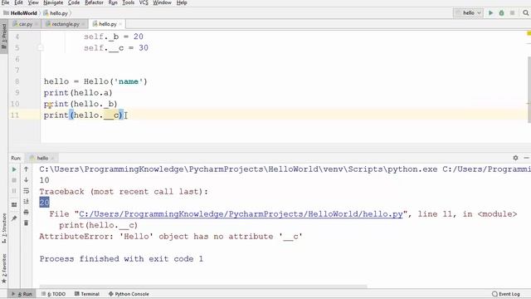
Task: Switch to the car.py editor tab
Action: pyautogui.click(x=26, y=24)
